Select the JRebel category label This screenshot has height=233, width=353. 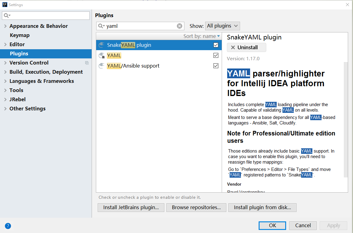click(17, 100)
